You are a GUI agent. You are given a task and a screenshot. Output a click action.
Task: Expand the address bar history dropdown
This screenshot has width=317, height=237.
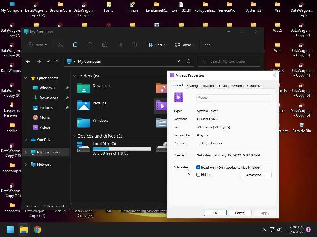point(178,61)
